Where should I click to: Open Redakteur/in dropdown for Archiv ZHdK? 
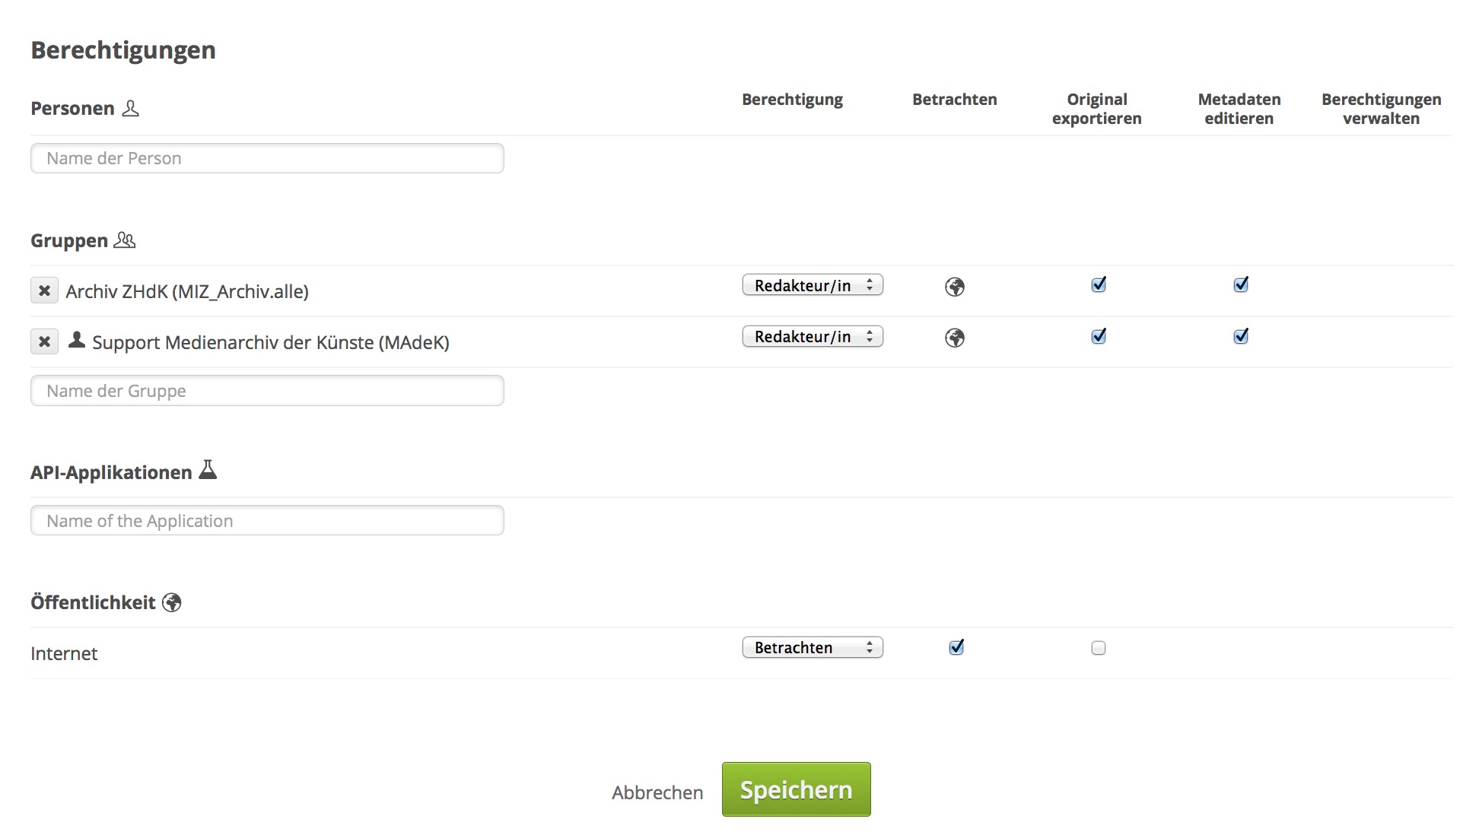coord(812,285)
